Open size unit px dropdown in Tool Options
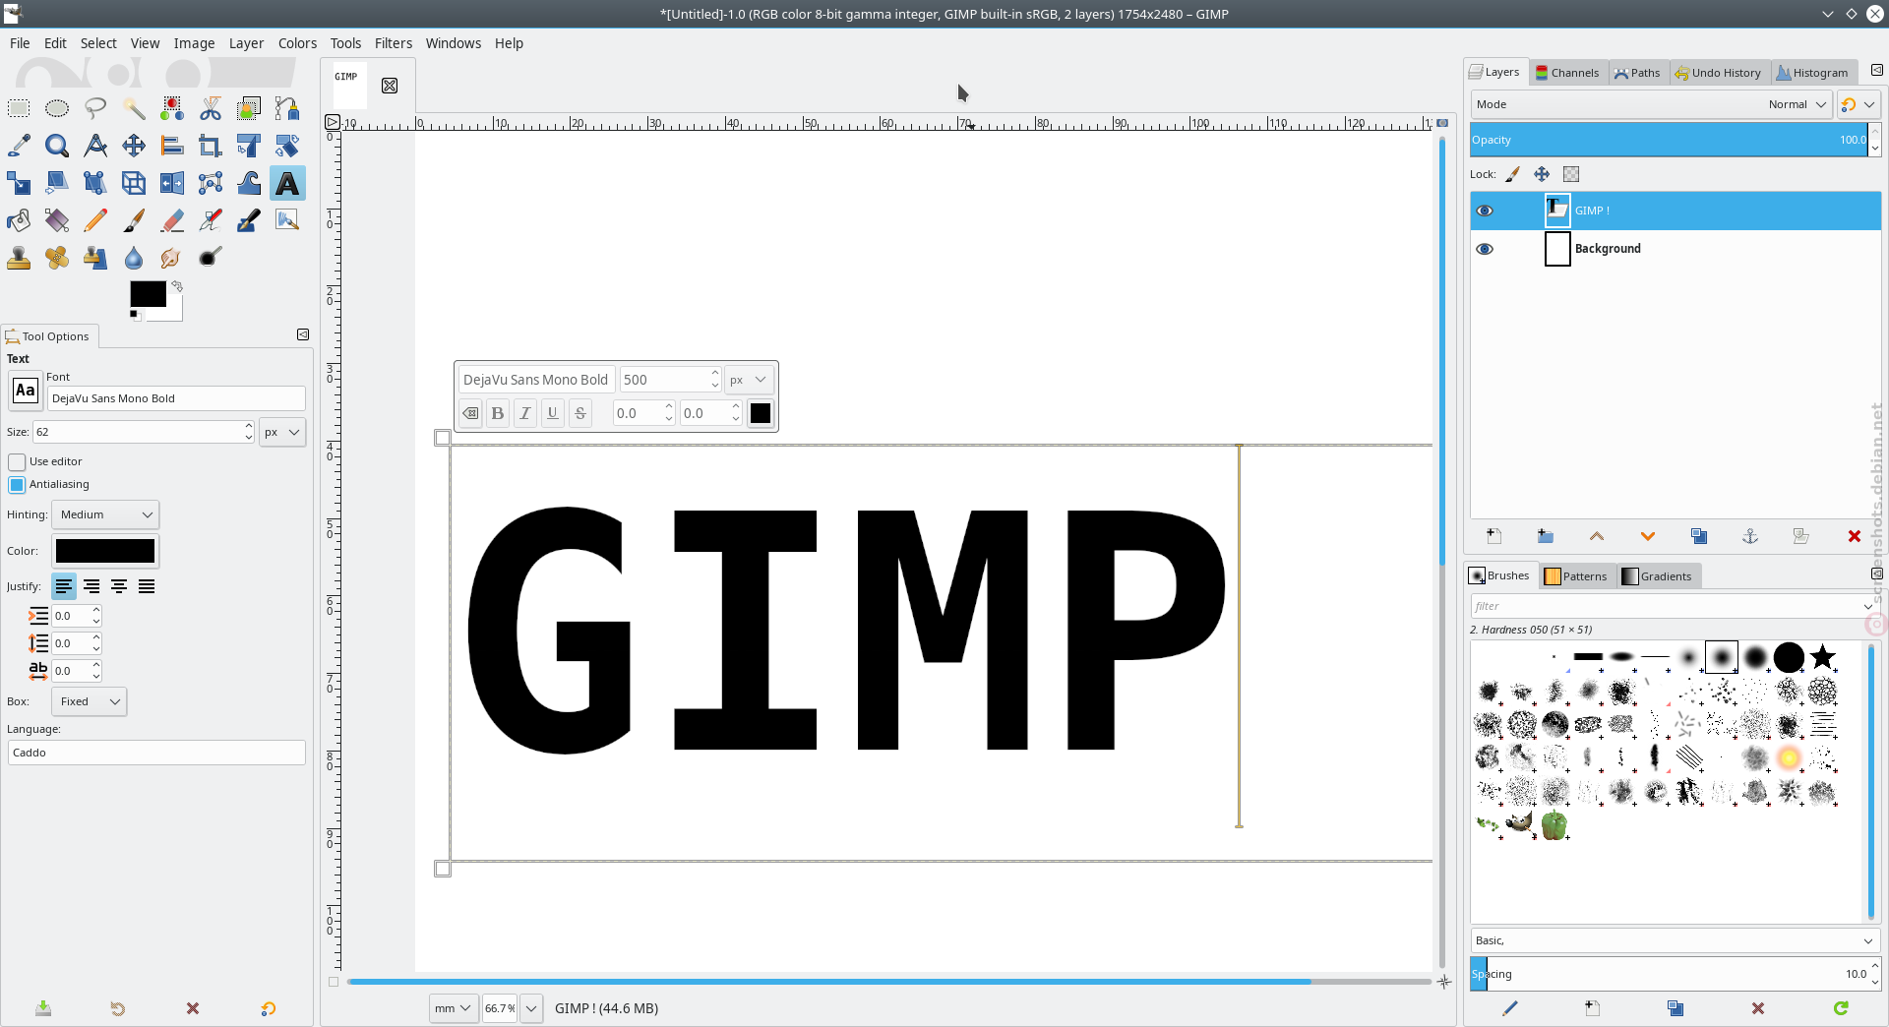This screenshot has width=1889, height=1027. [282, 432]
